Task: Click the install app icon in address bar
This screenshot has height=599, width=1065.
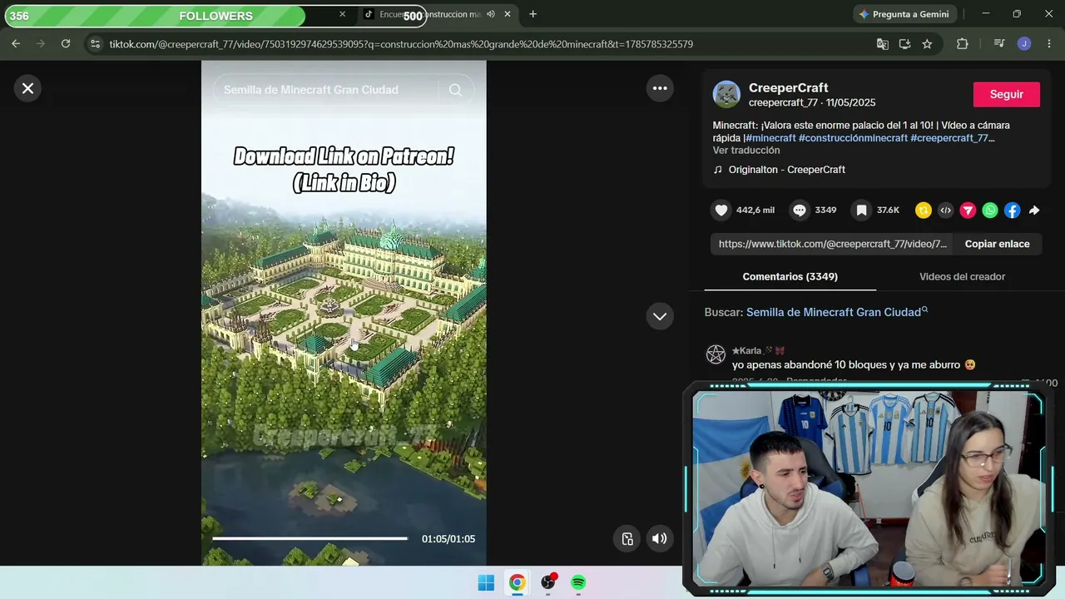Action: [905, 44]
